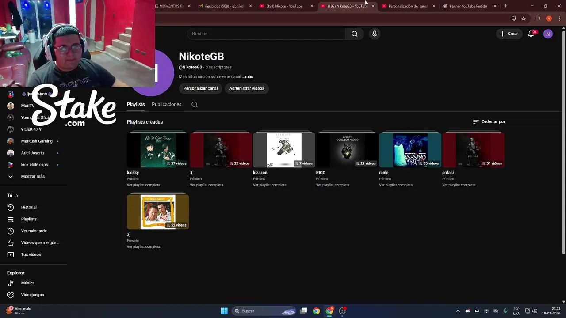Open the orange N Chrome profile icon
Image resolution: width=566 pixels, height=318 pixels.
549,19
